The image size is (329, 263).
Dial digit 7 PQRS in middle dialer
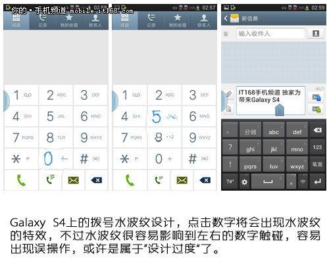[x=130, y=137]
